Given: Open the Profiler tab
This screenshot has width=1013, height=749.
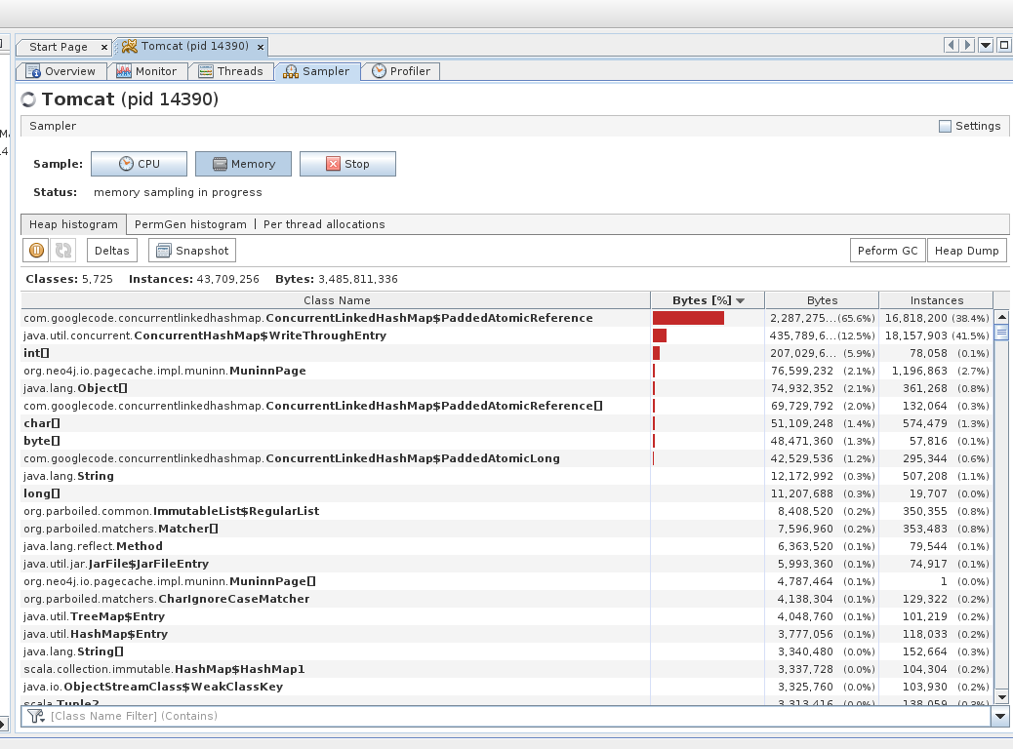Looking at the screenshot, I should click(401, 71).
